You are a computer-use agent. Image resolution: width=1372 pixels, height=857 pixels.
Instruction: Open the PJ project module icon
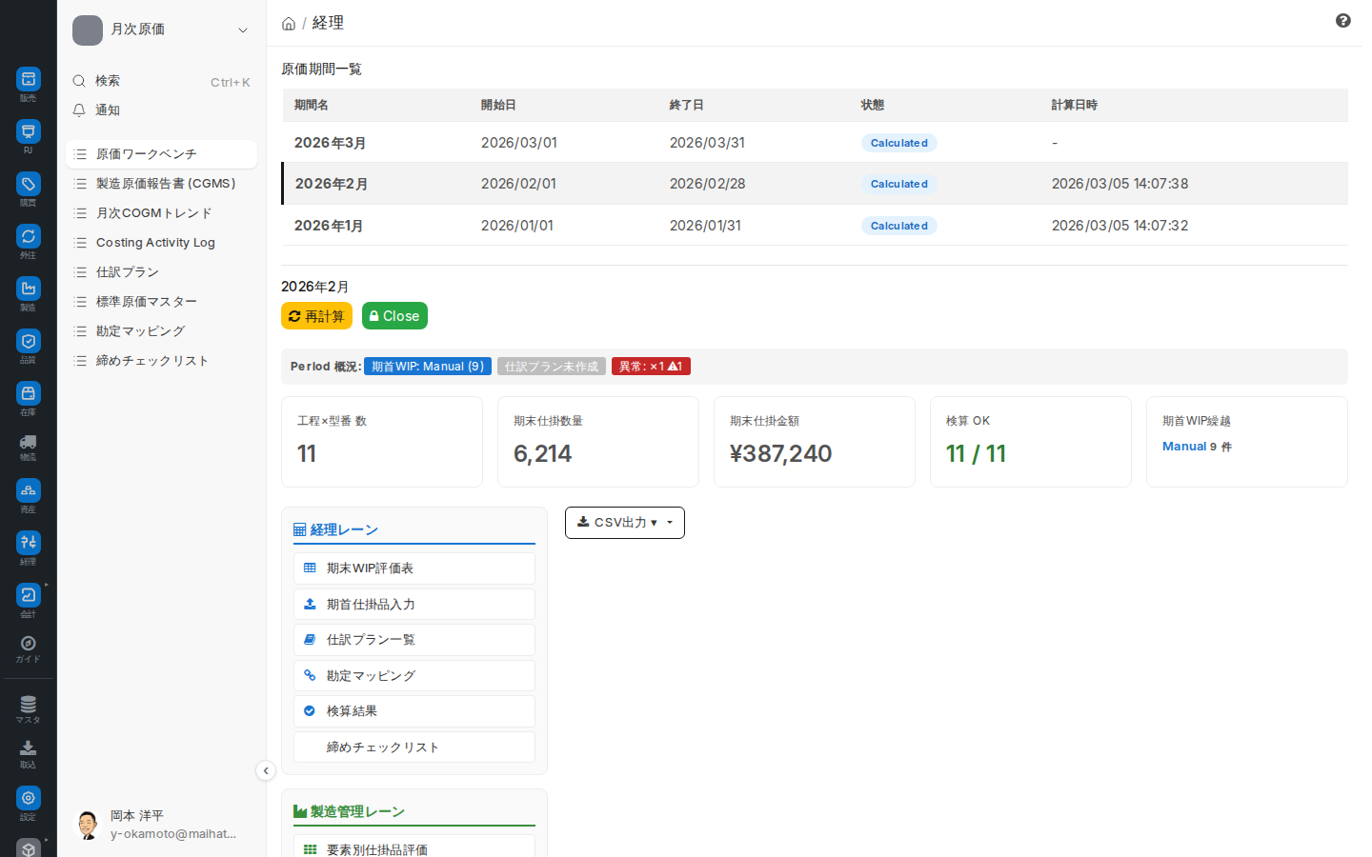pos(29,131)
